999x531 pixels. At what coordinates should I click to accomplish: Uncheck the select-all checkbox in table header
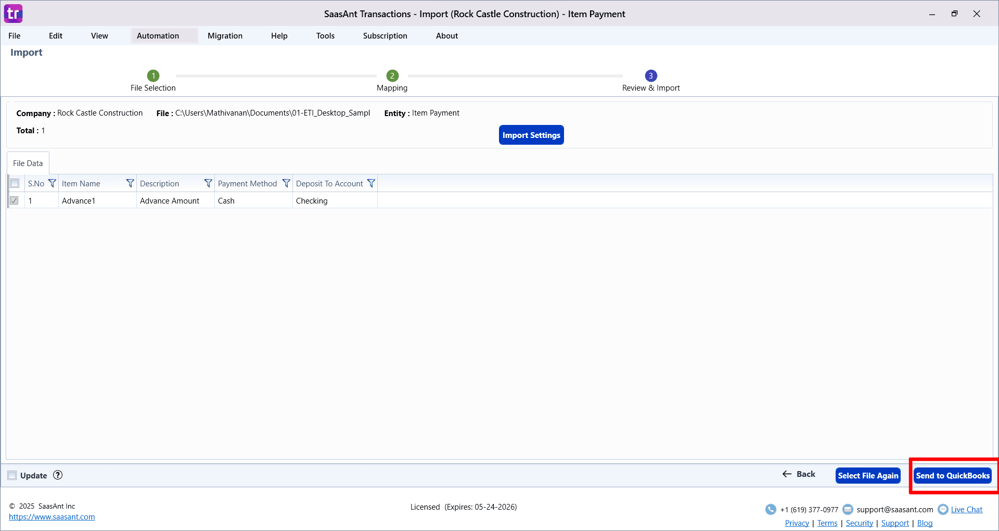click(x=15, y=183)
